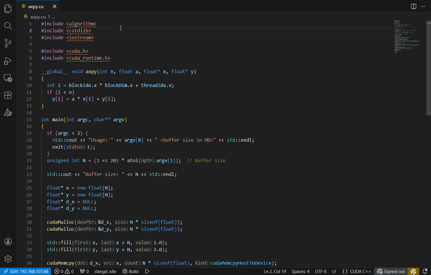Click axpy.cu in the breadcrumb
The image size is (431, 275).
coord(38,17)
